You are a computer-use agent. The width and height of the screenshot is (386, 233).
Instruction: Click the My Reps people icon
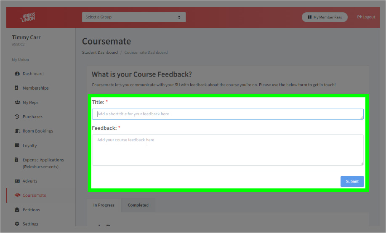[17, 103]
